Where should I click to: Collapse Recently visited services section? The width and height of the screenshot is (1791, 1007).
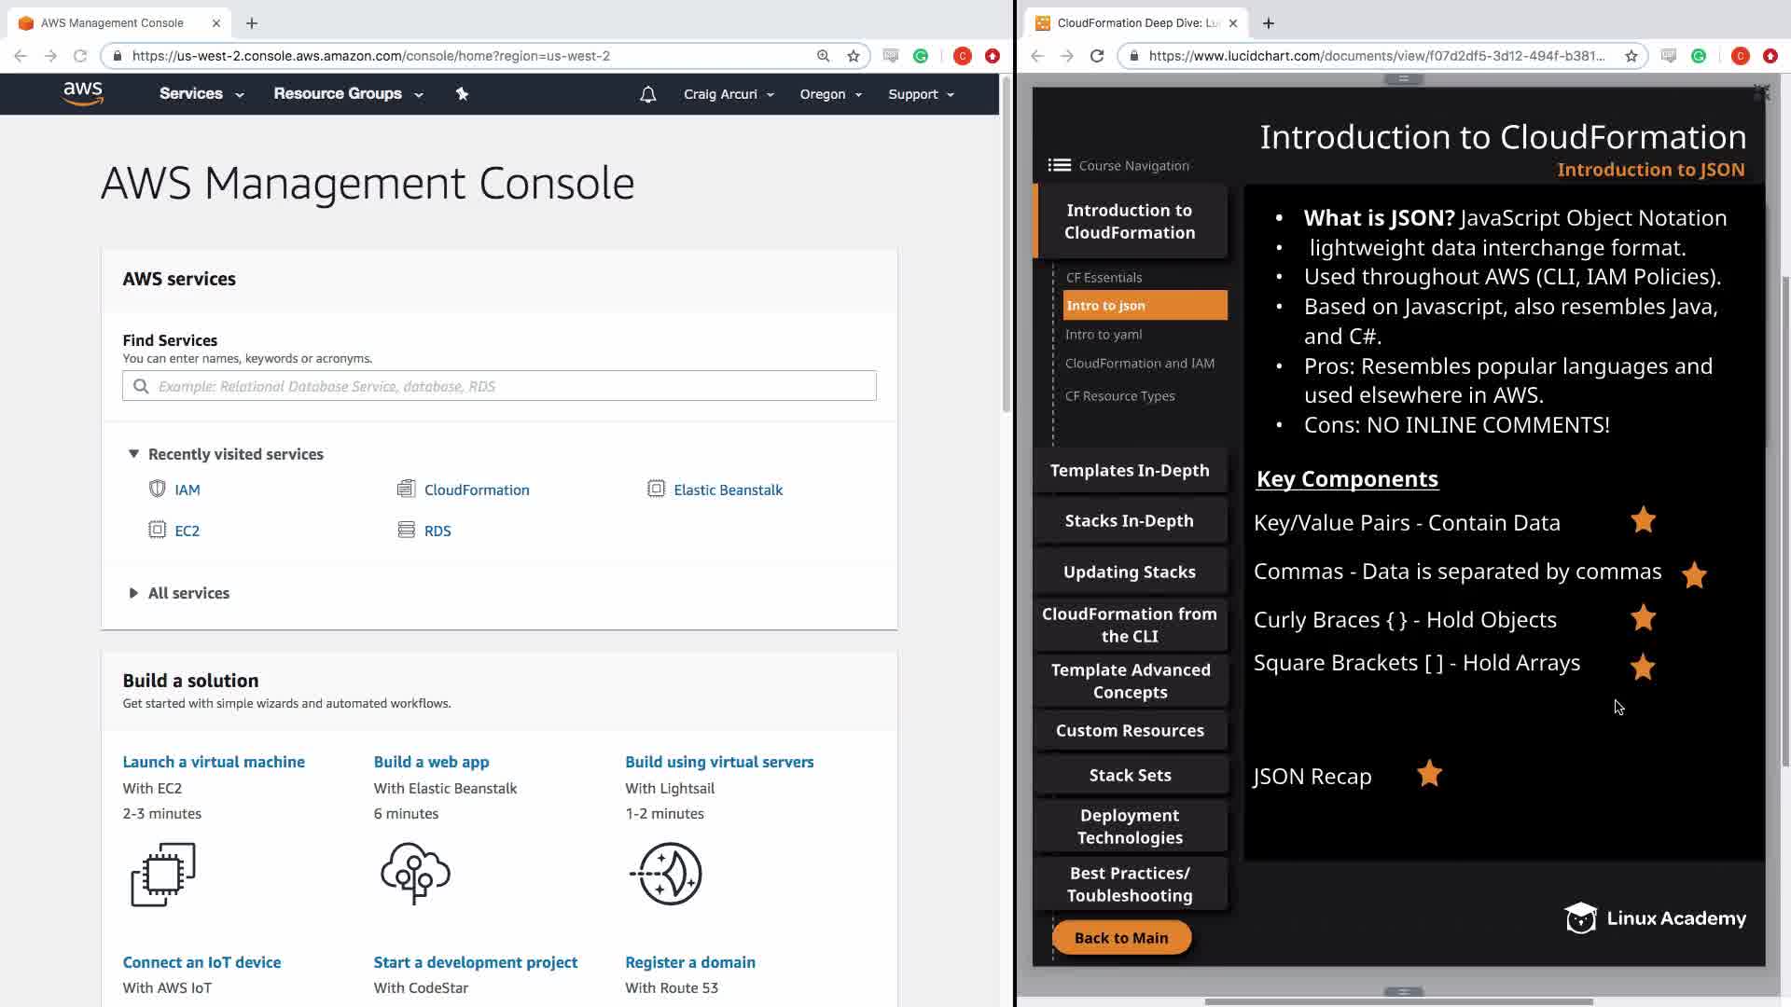click(133, 454)
